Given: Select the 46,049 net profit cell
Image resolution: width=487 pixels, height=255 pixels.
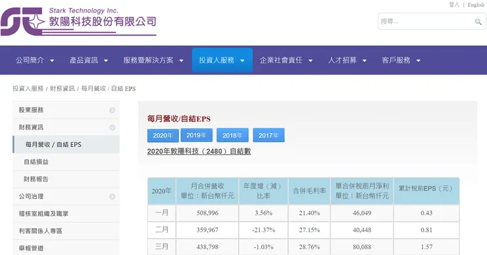Looking at the screenshot, I should [x=362, y=213].
